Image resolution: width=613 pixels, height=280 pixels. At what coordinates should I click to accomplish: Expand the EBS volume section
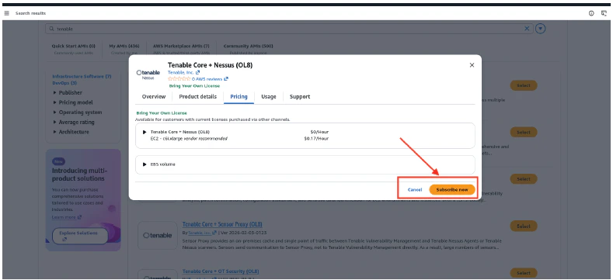click(145, 164)
